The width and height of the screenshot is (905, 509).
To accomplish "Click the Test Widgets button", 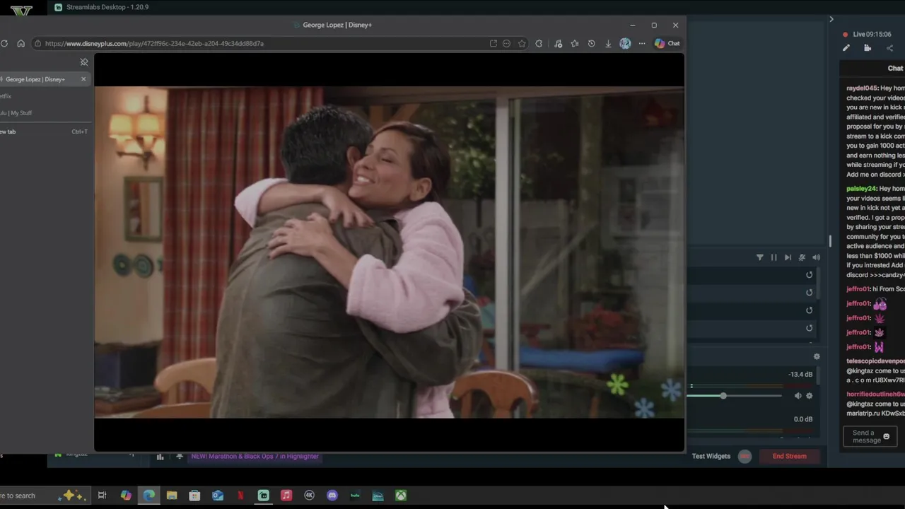I will [x=711, y=456].
